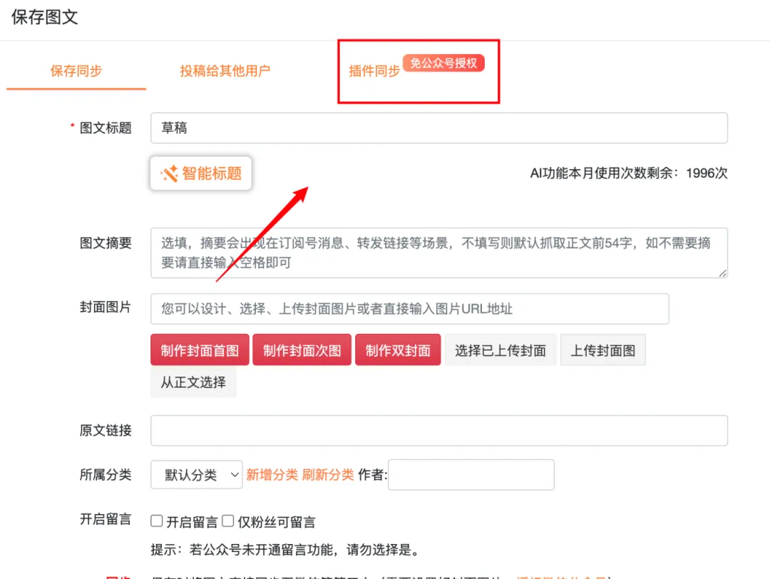This screenshot has width=770, height=579.
Task: Click the 制作封面次图 button
Action: tap(302, 350)
